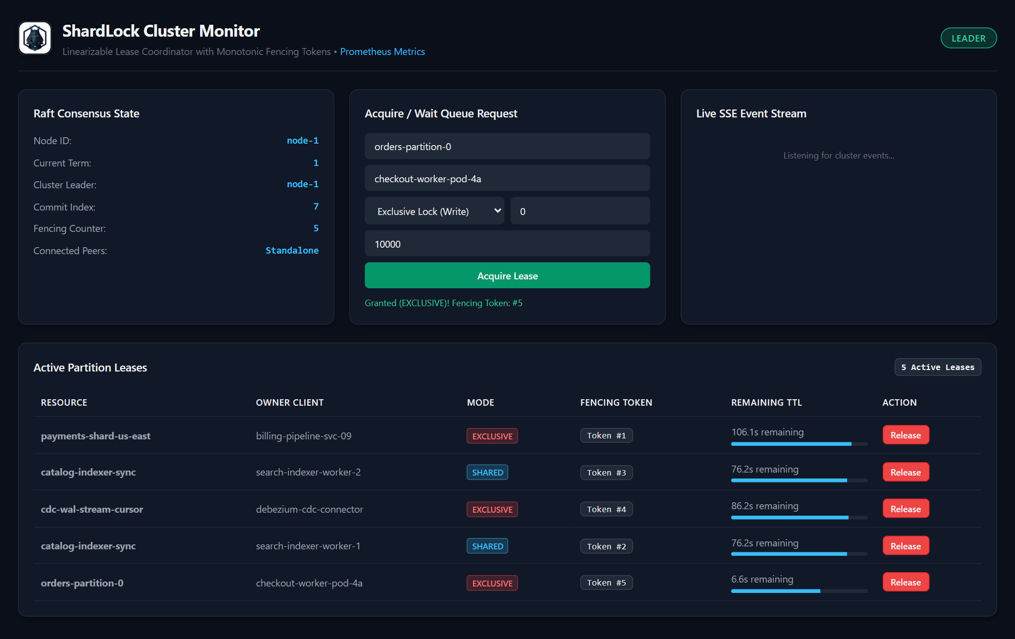Click the REMAINING TTL column header
The height and width of the screenshot is (639, 1015).
pyautogui.click(x=766, y=403)
